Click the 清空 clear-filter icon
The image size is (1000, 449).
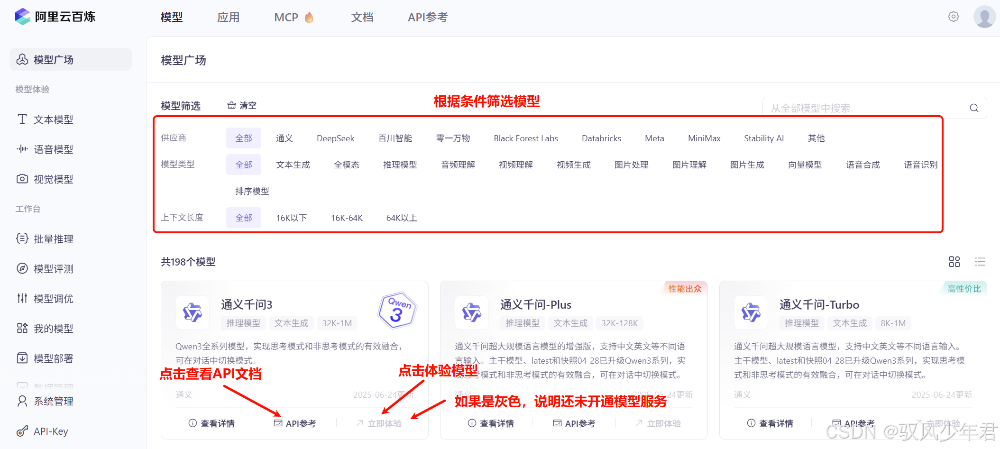231,105
